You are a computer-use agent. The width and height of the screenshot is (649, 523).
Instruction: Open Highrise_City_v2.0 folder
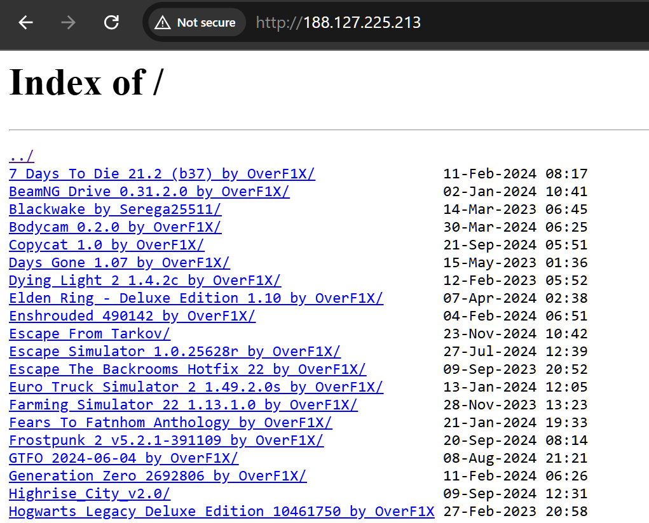pos(90,494)
